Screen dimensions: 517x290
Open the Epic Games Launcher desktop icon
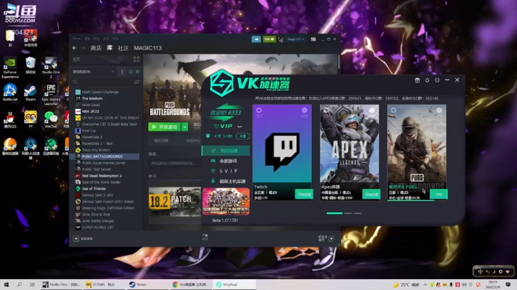[x=51, y=94]
